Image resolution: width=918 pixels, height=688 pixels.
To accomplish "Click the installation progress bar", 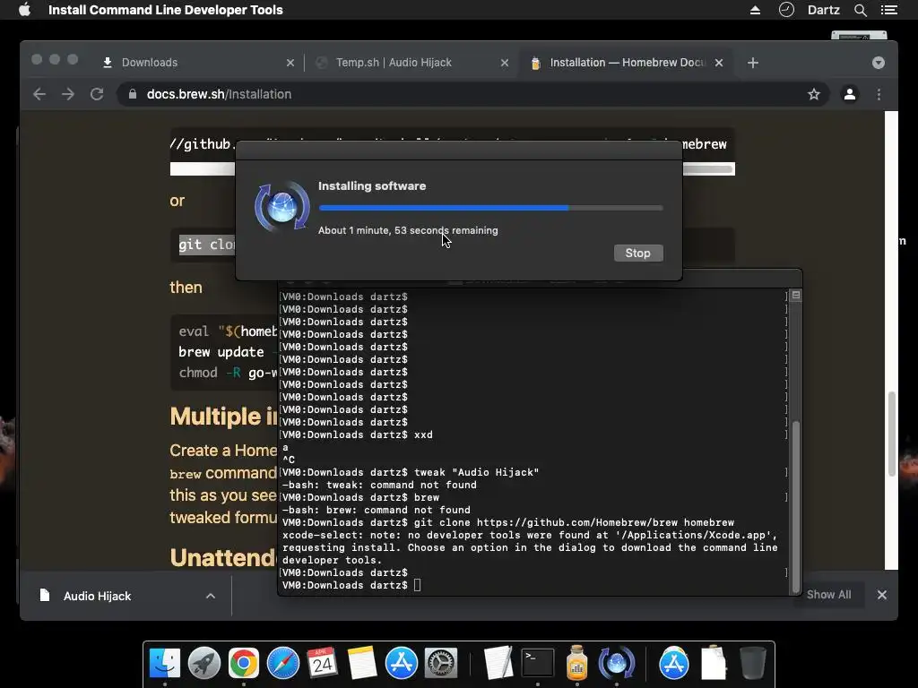I will click(490, 208).
